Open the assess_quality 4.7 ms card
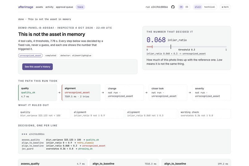 pyautogui.click(x=53, y=163)
